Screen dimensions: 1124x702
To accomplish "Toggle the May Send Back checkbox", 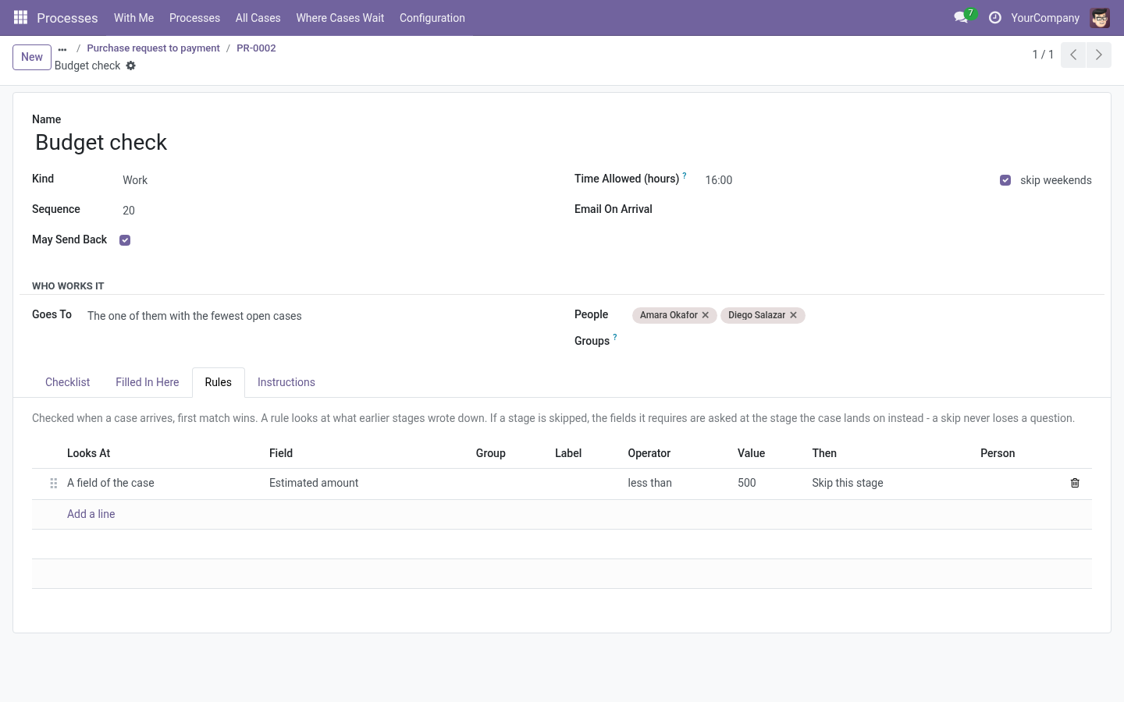I will (125, 240).
